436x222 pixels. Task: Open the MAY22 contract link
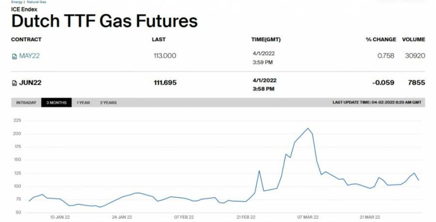pyautogui.click(x=29, y=56)
